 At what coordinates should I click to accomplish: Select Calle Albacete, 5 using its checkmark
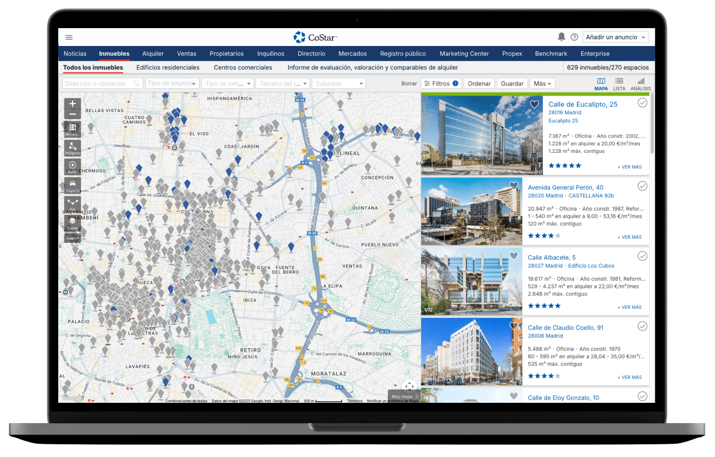[x=642, y=256]
